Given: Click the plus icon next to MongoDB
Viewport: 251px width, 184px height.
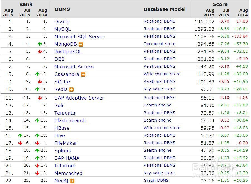Looking at the screenshot, I should (x=81, y=44).
